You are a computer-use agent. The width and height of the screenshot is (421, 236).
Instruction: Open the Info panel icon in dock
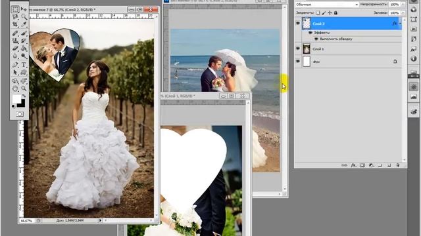(414, 58)
